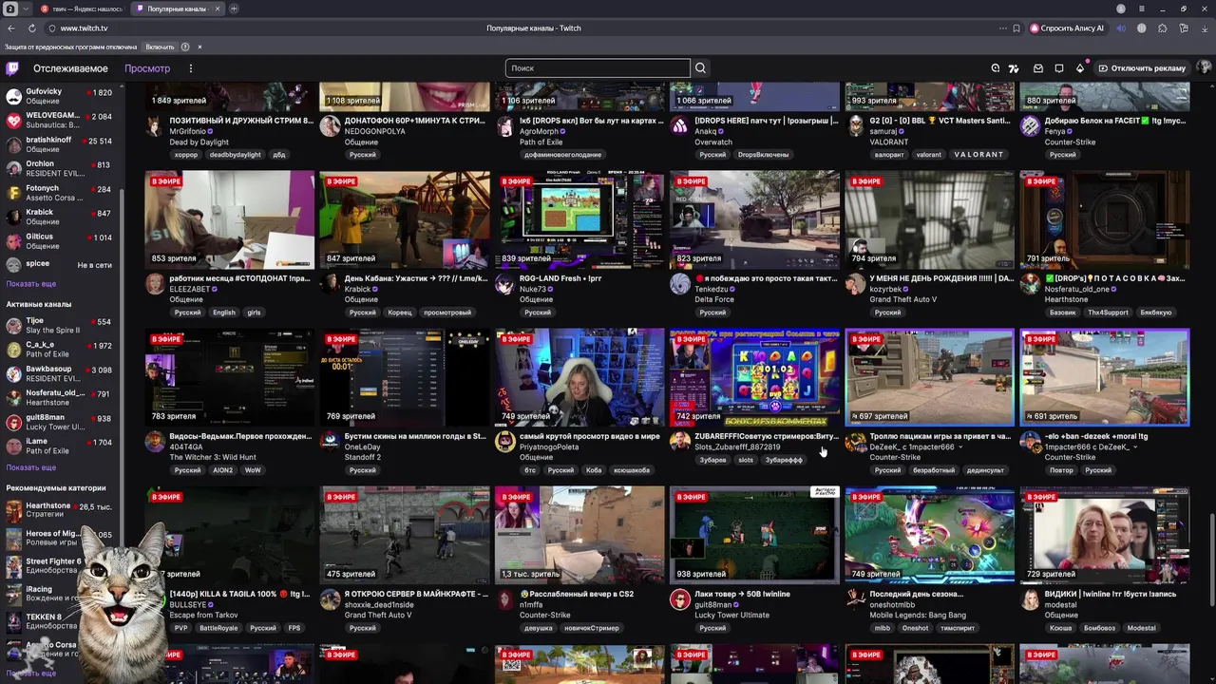Viewport: 1216px width, 684px height.
Task: Open the browser extensions puzzle icon
Action: (x=1163, y=28)
